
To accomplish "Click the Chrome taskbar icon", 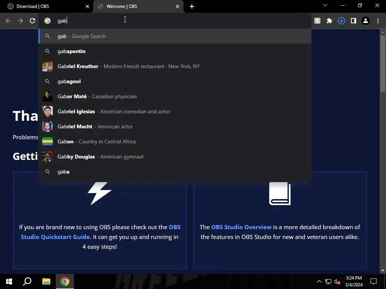I will coord(65,281).
